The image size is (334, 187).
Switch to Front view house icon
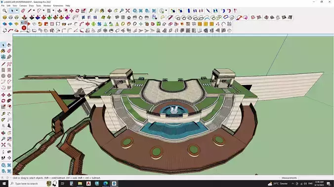pos(129,17)
